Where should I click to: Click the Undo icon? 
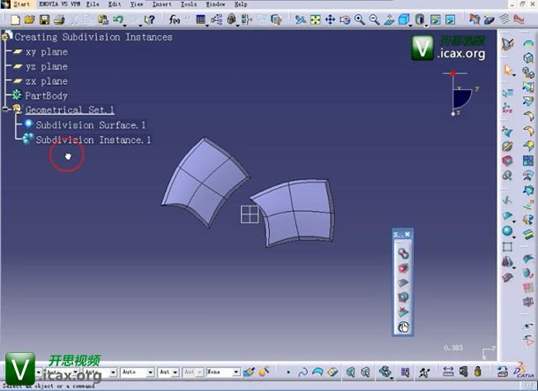(117, 19)
